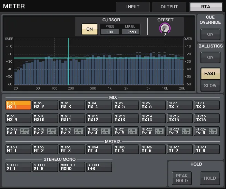Select MIX7 MX 7 channel

click(180, 105)
